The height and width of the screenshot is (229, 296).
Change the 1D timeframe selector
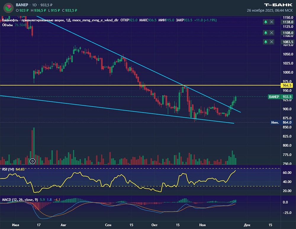pyautogui.click(x=34, y=5)
